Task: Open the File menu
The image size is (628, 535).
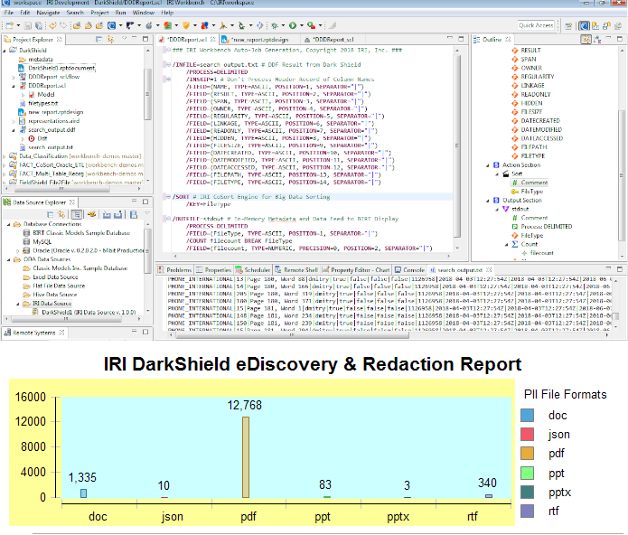Action: click(9, 13)
